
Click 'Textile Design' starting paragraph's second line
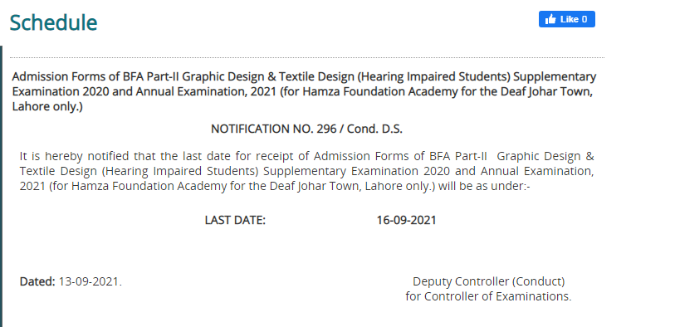tap(58, 171)
